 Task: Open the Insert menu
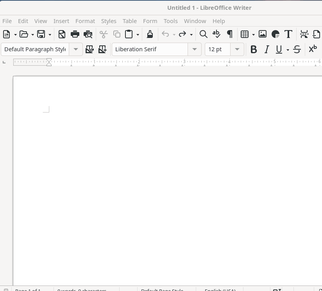pos(61,21)
